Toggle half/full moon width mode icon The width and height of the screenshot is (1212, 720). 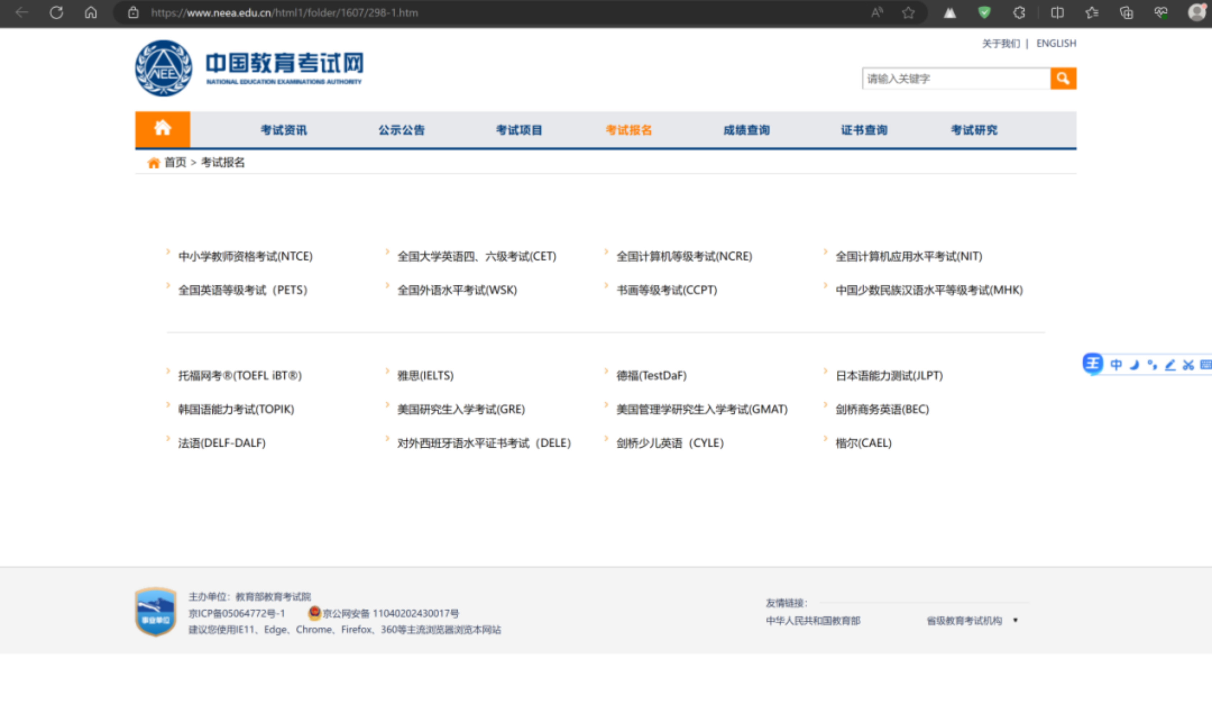pos(1134,365)
